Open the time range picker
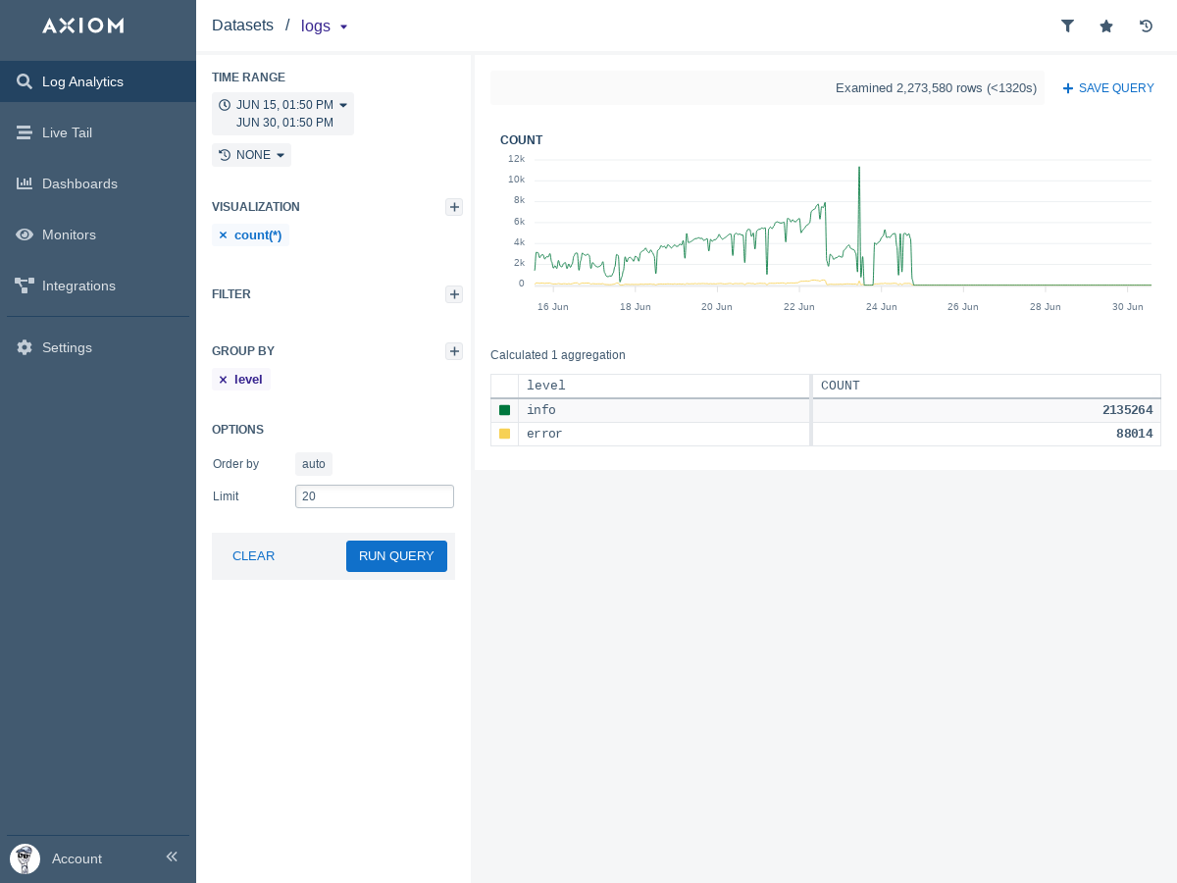Screen dimensions: 1177x883 tap(282, 114)
